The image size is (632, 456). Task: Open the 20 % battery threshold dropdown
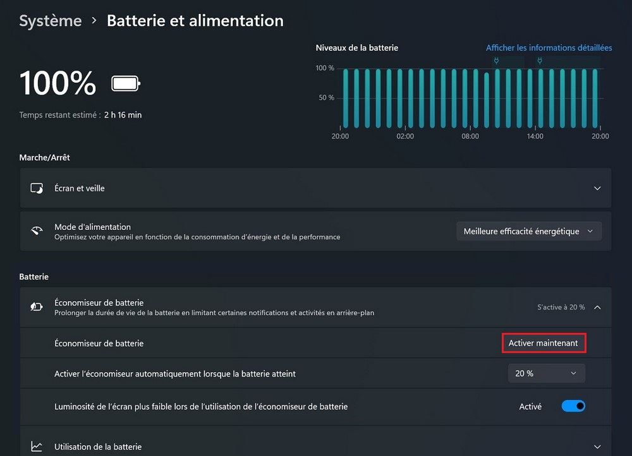click(546, 373)
